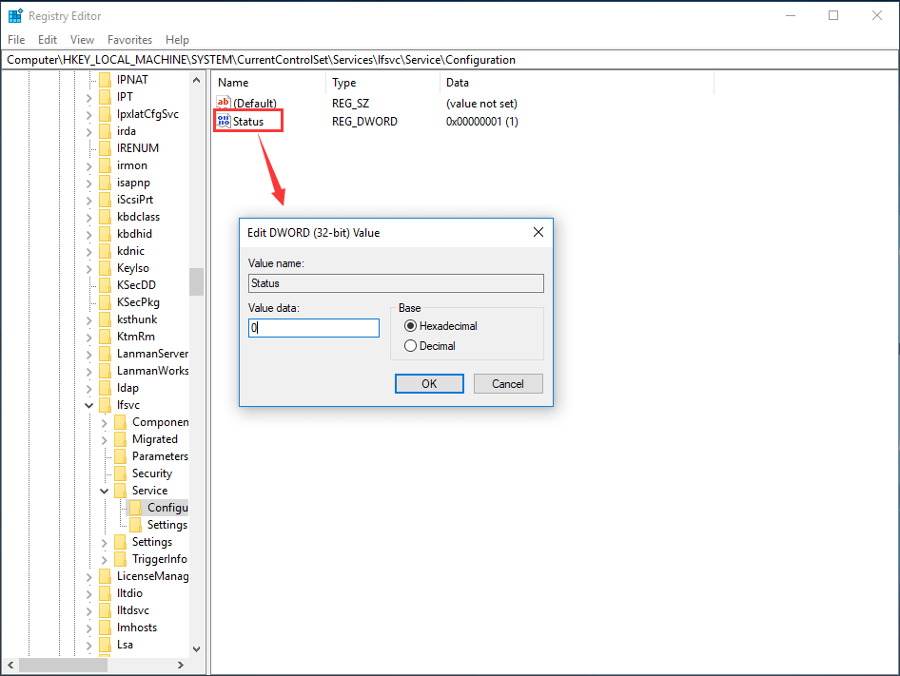This screenshot has width=900, height=676.
Task: Click the LanmanServer folder icon
Action: point(105,354)
